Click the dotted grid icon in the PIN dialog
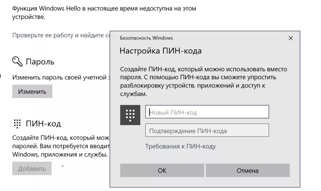 click(130, 115)
